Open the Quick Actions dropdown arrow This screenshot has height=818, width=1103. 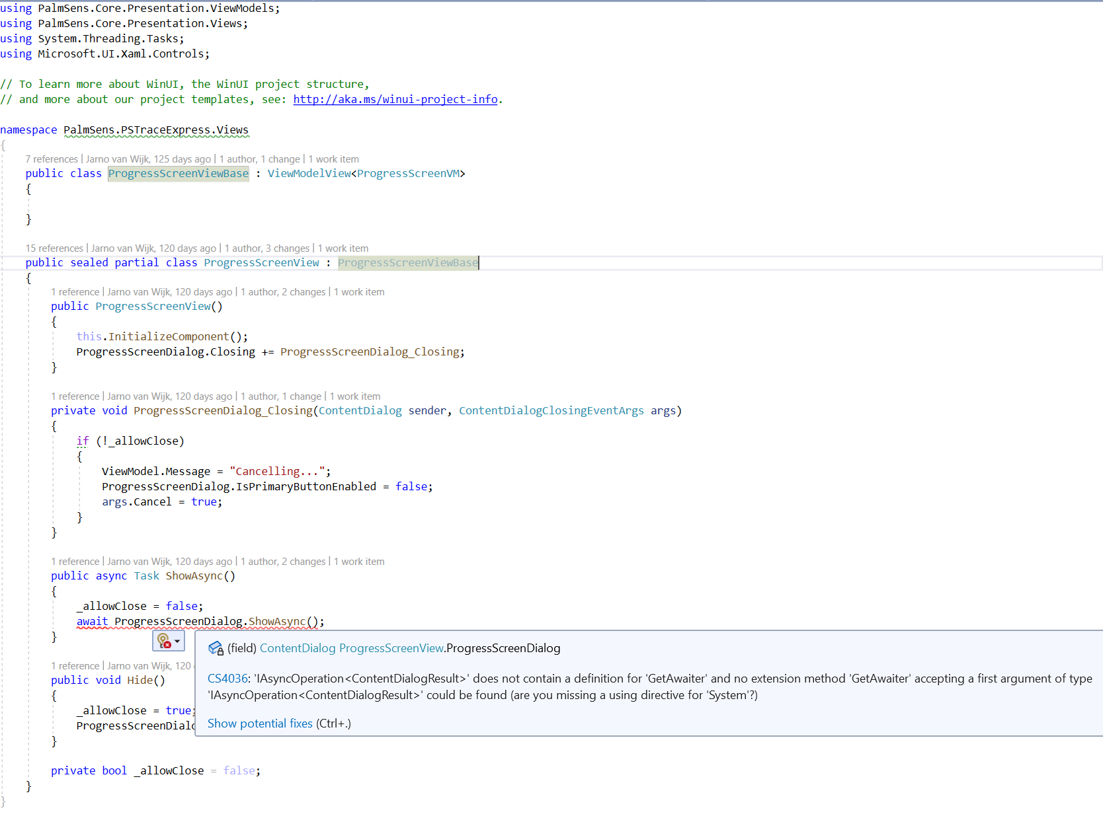pyautogui.click(x=177, y=641)
